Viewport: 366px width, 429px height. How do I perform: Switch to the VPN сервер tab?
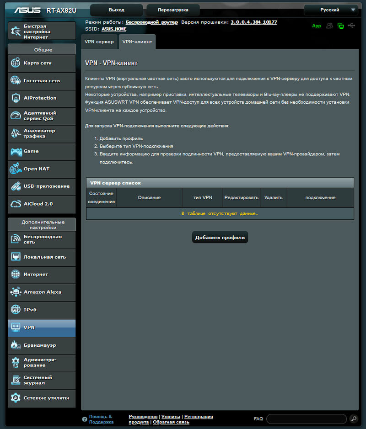tap(99, 42)
